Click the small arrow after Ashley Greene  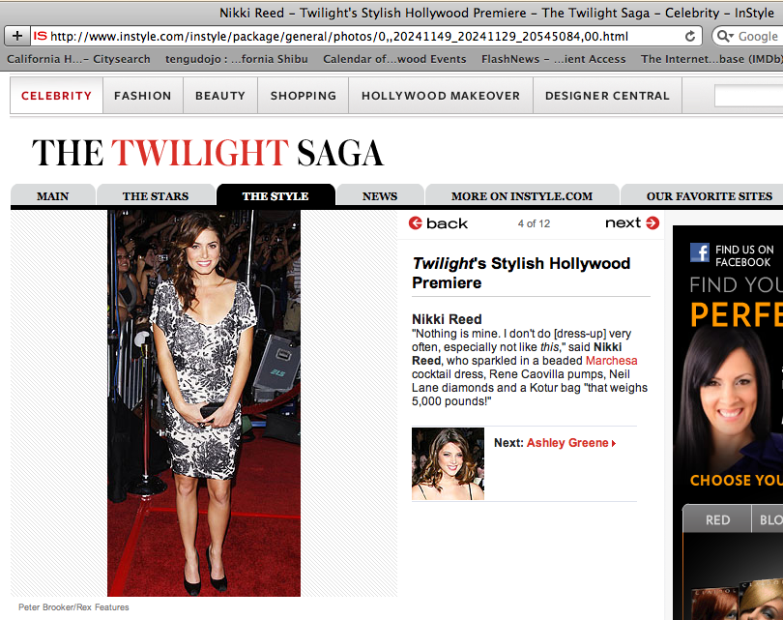pyautogui.click(x=614, y=443)
